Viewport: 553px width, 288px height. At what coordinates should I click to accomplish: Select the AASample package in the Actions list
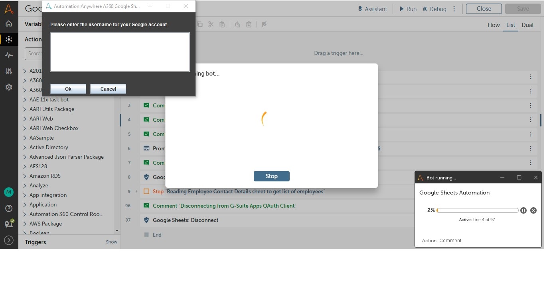41,138
